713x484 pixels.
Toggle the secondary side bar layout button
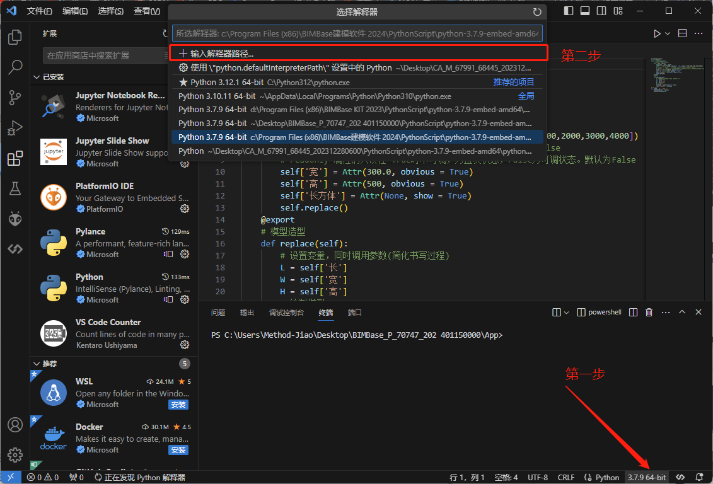601,11
